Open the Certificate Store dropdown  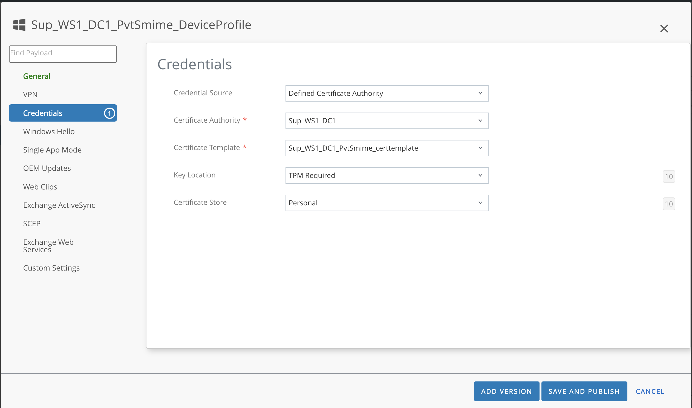click(x=387, y=203)
